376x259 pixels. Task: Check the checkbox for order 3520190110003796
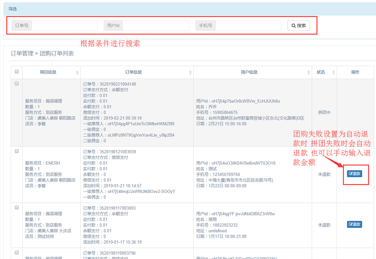(x=17, y=252)
